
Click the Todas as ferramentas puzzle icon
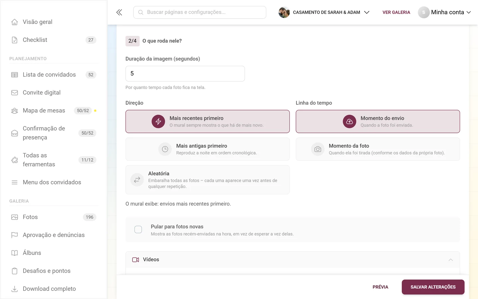coord(15,160)
